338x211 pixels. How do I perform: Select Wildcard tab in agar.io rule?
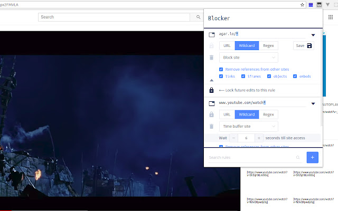(x=247, y=46)
